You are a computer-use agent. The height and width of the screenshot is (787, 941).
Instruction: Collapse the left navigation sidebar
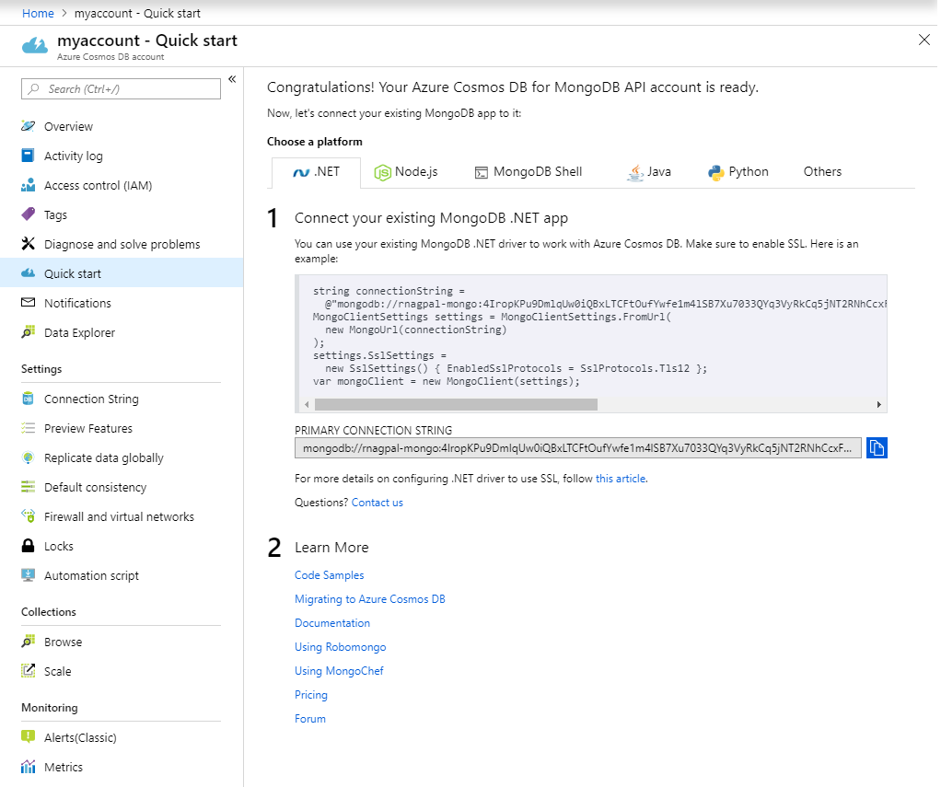pyautogui.click(x=231, y=78)
